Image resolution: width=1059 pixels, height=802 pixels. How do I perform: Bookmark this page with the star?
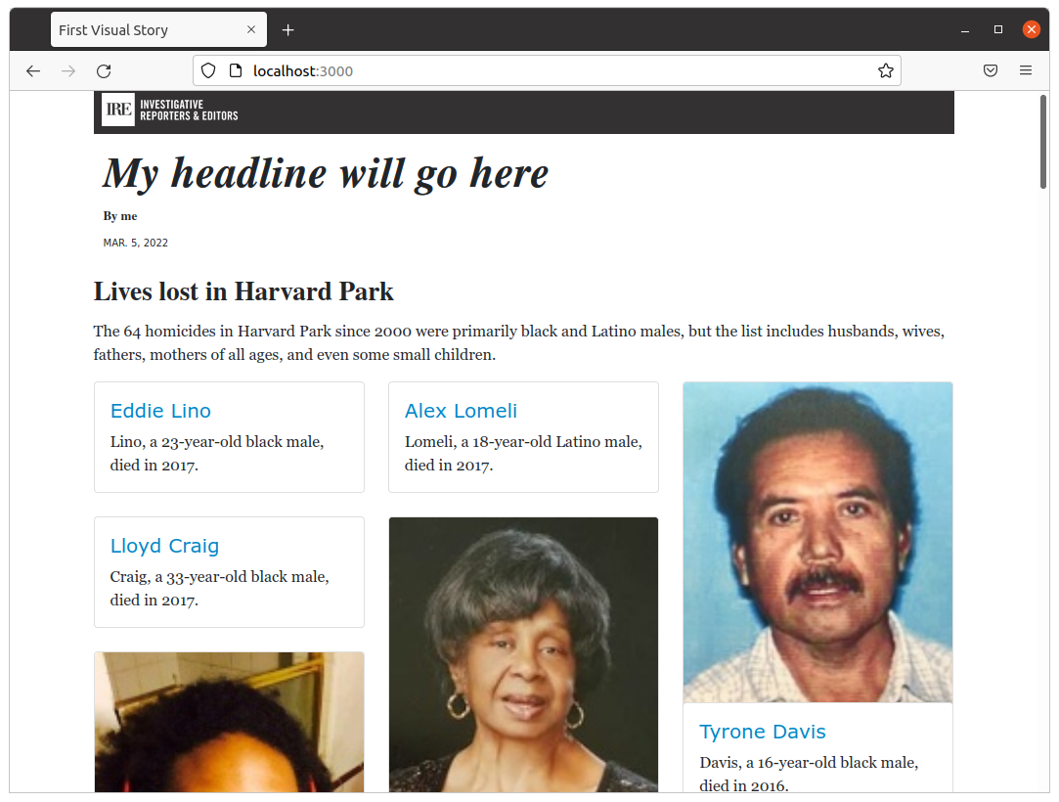coord(885,70)
